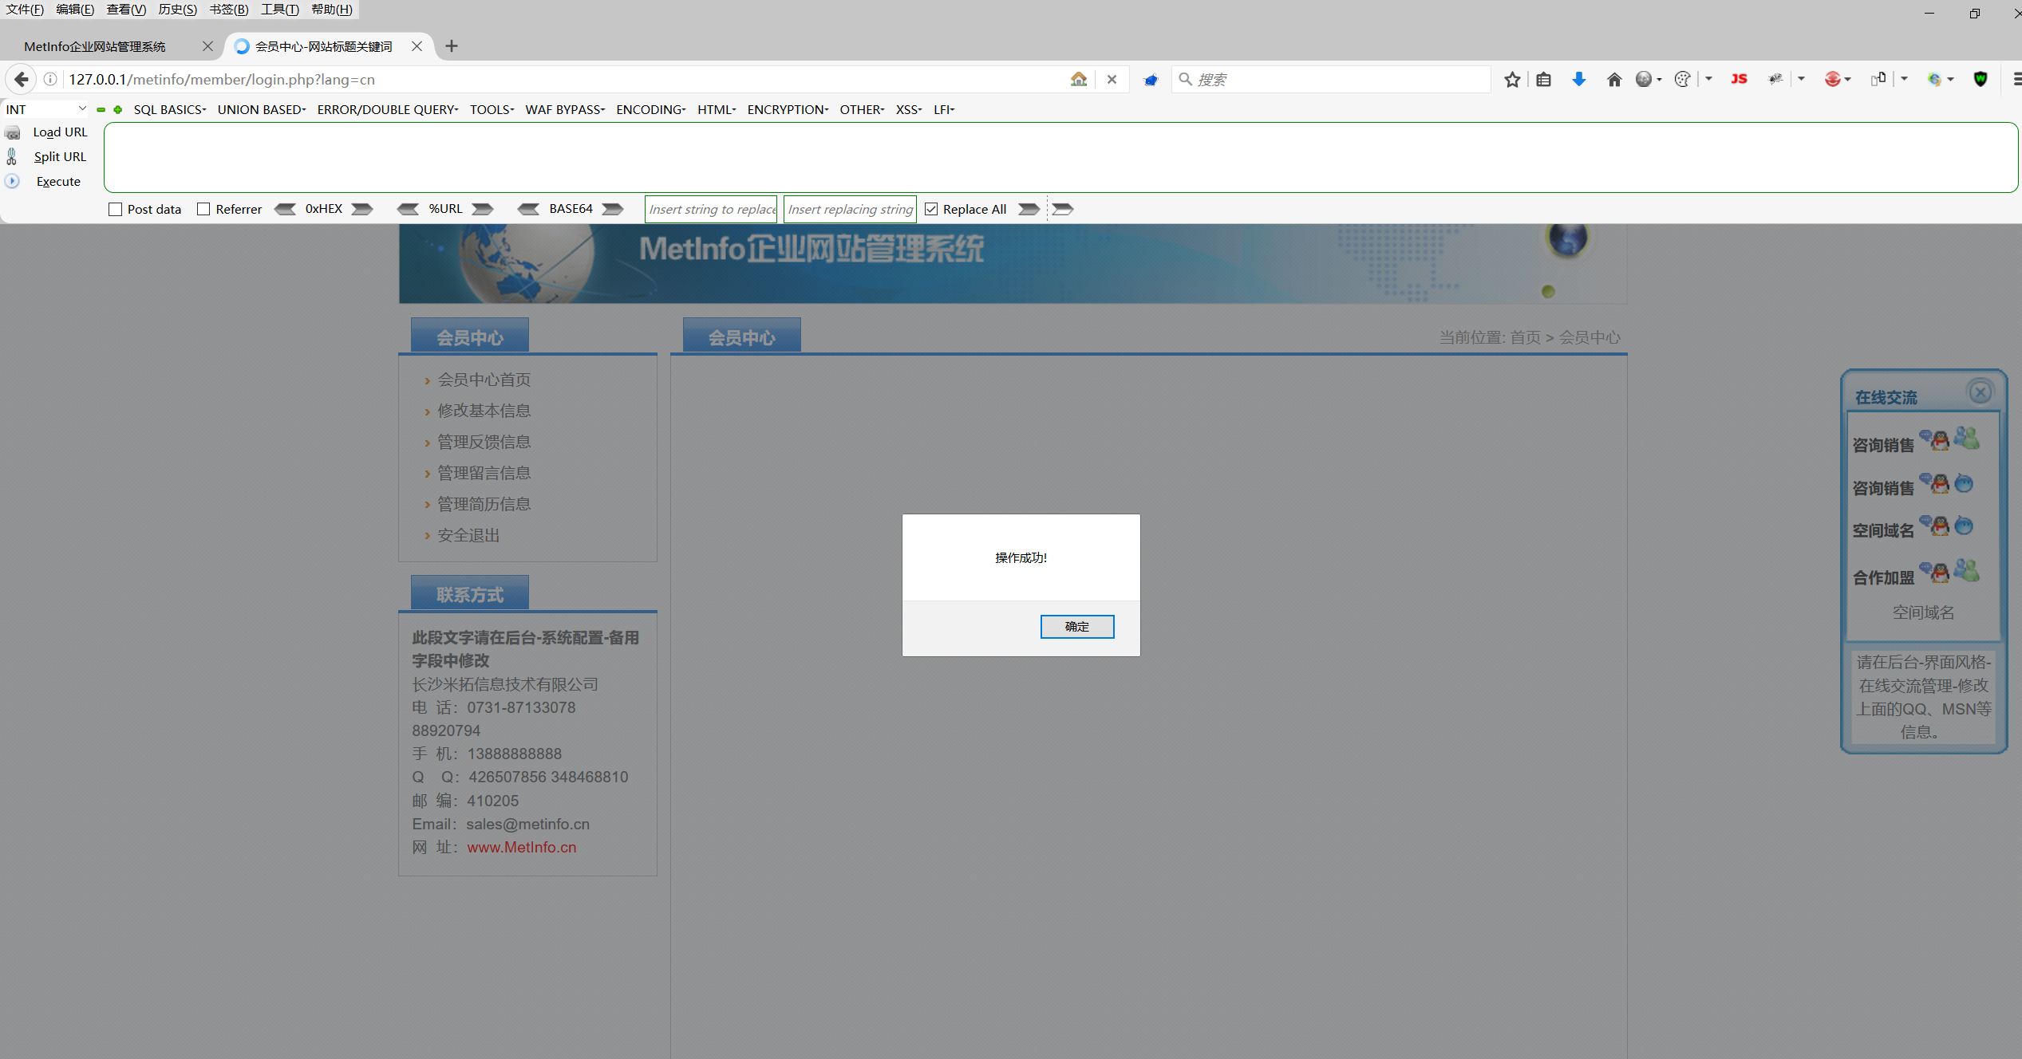The width and height of the screenshot is (2022, 1059).
Task: Click the red JS toolbar icon
Action: coord(1739,79)
